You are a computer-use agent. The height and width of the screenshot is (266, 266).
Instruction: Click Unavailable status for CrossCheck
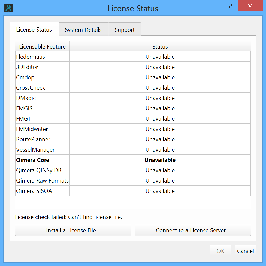(160, 88)
